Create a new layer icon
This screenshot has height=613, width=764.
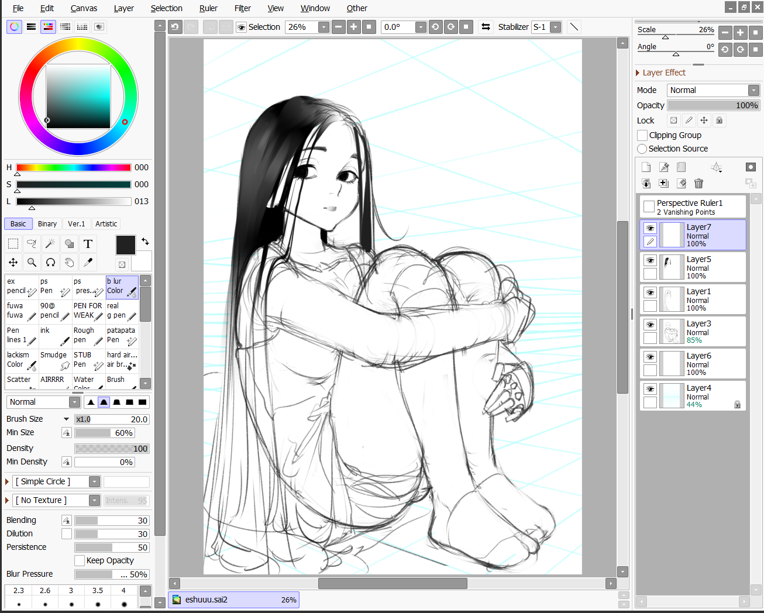[646, 167]
